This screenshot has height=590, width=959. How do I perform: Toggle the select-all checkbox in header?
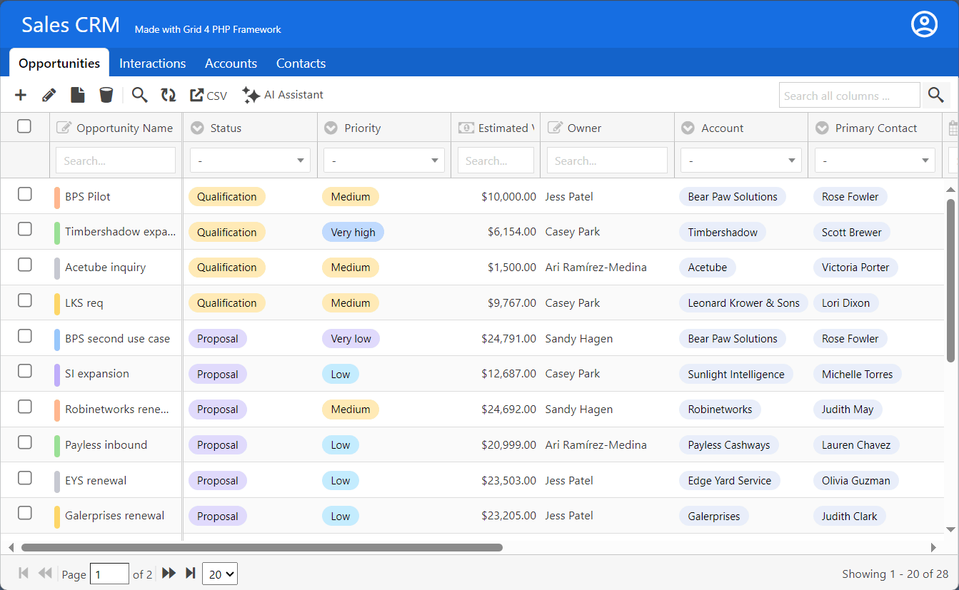point(24,126)
